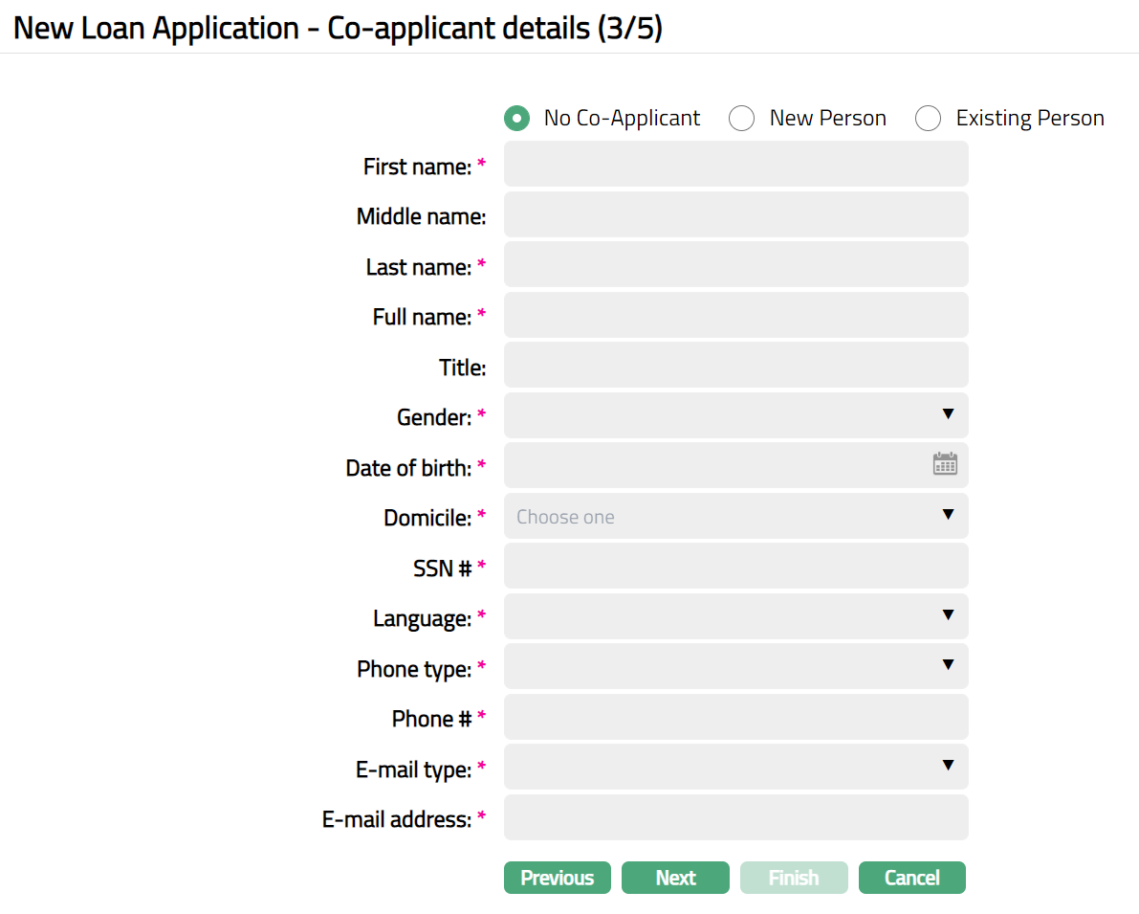Open the Date of birth calendar picker
The image size is (1139, 914).
[x=945, y=464]
